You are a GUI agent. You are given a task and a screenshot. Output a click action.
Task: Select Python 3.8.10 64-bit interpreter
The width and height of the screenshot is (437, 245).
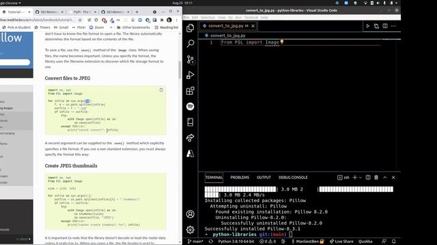(x=236, y=242)
